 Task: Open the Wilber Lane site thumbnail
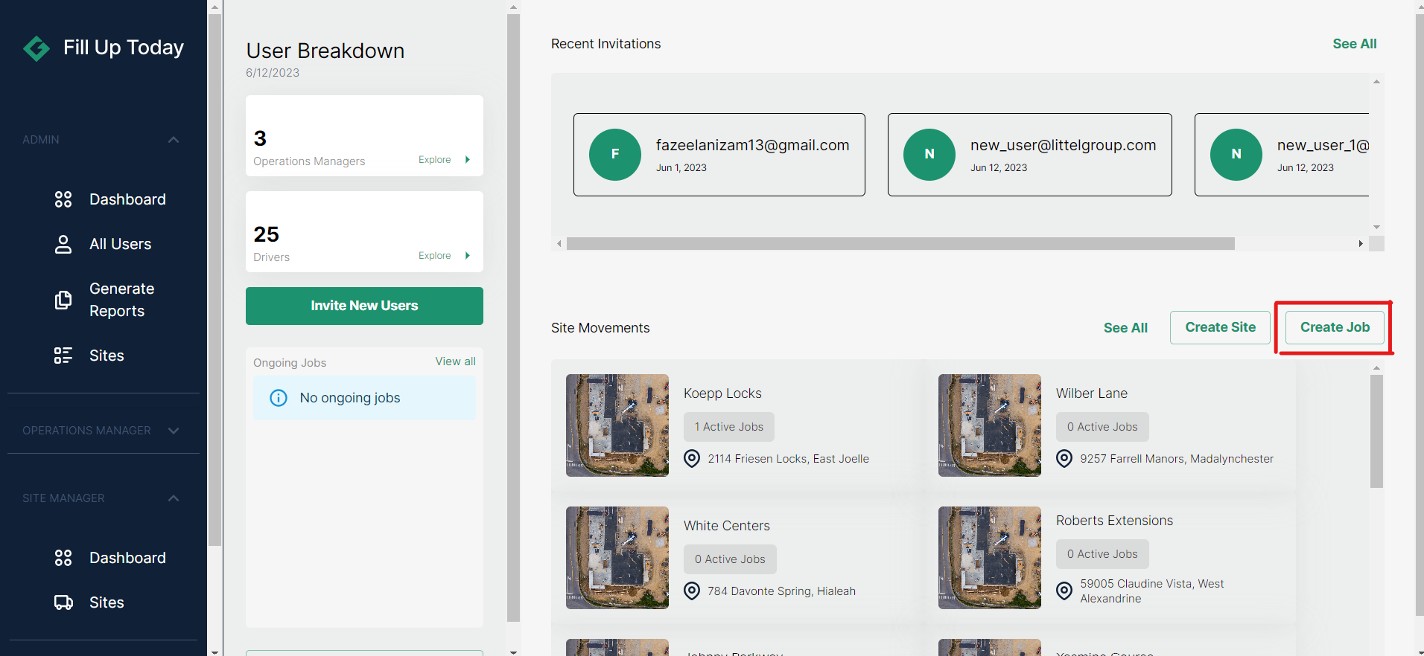(x=989, y=425)
